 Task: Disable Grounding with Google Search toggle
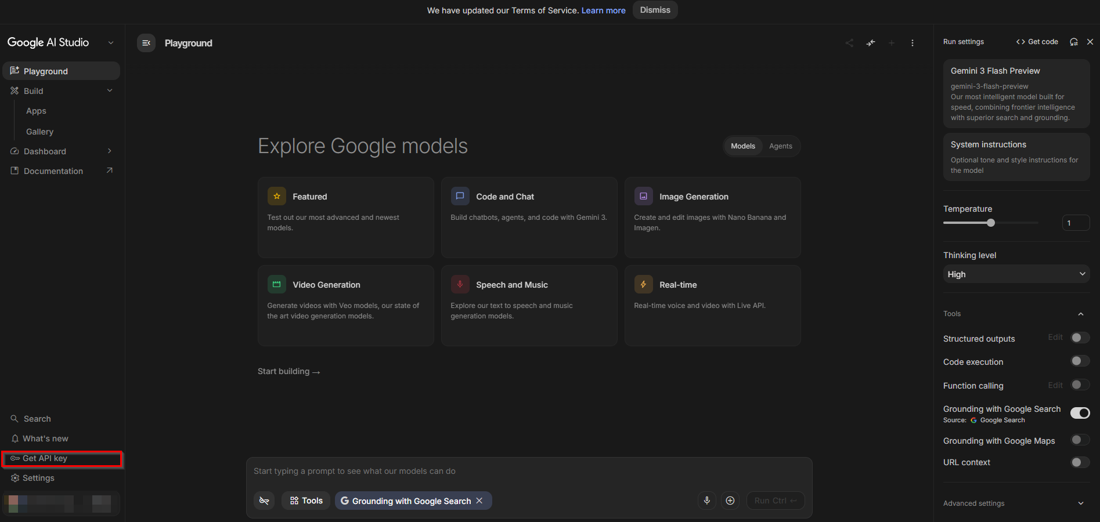pos(1080,413)
